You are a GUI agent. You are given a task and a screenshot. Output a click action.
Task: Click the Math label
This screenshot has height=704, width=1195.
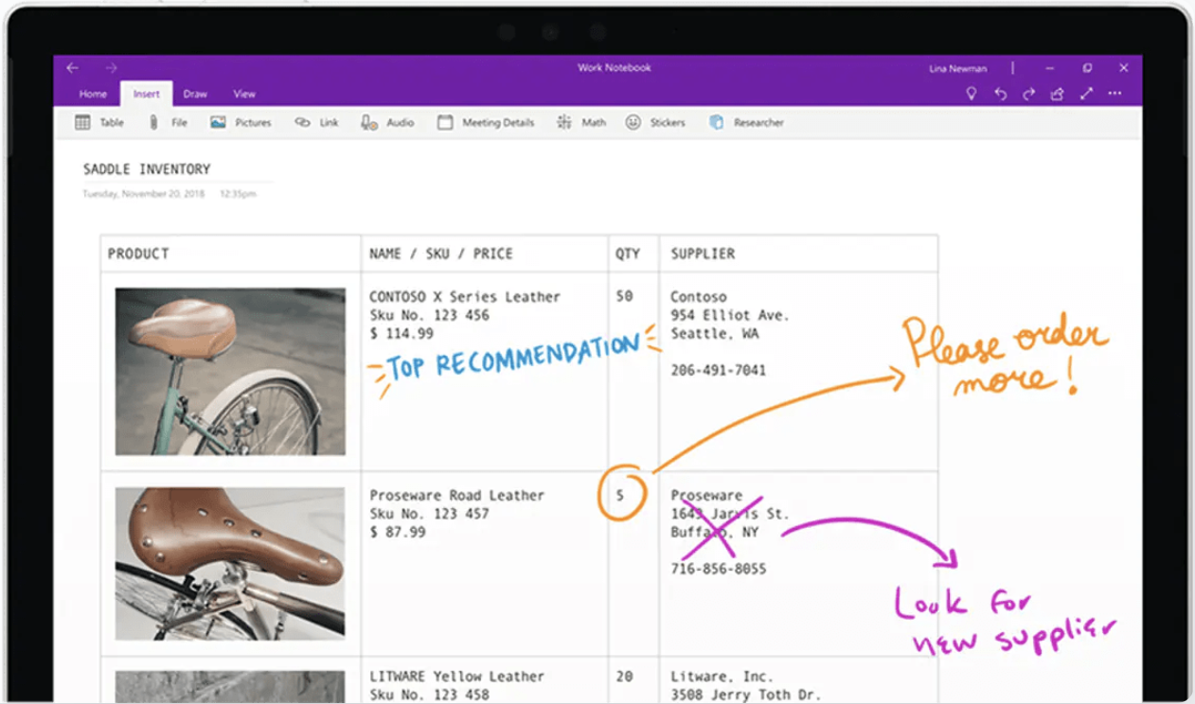[x=594, y=123]
